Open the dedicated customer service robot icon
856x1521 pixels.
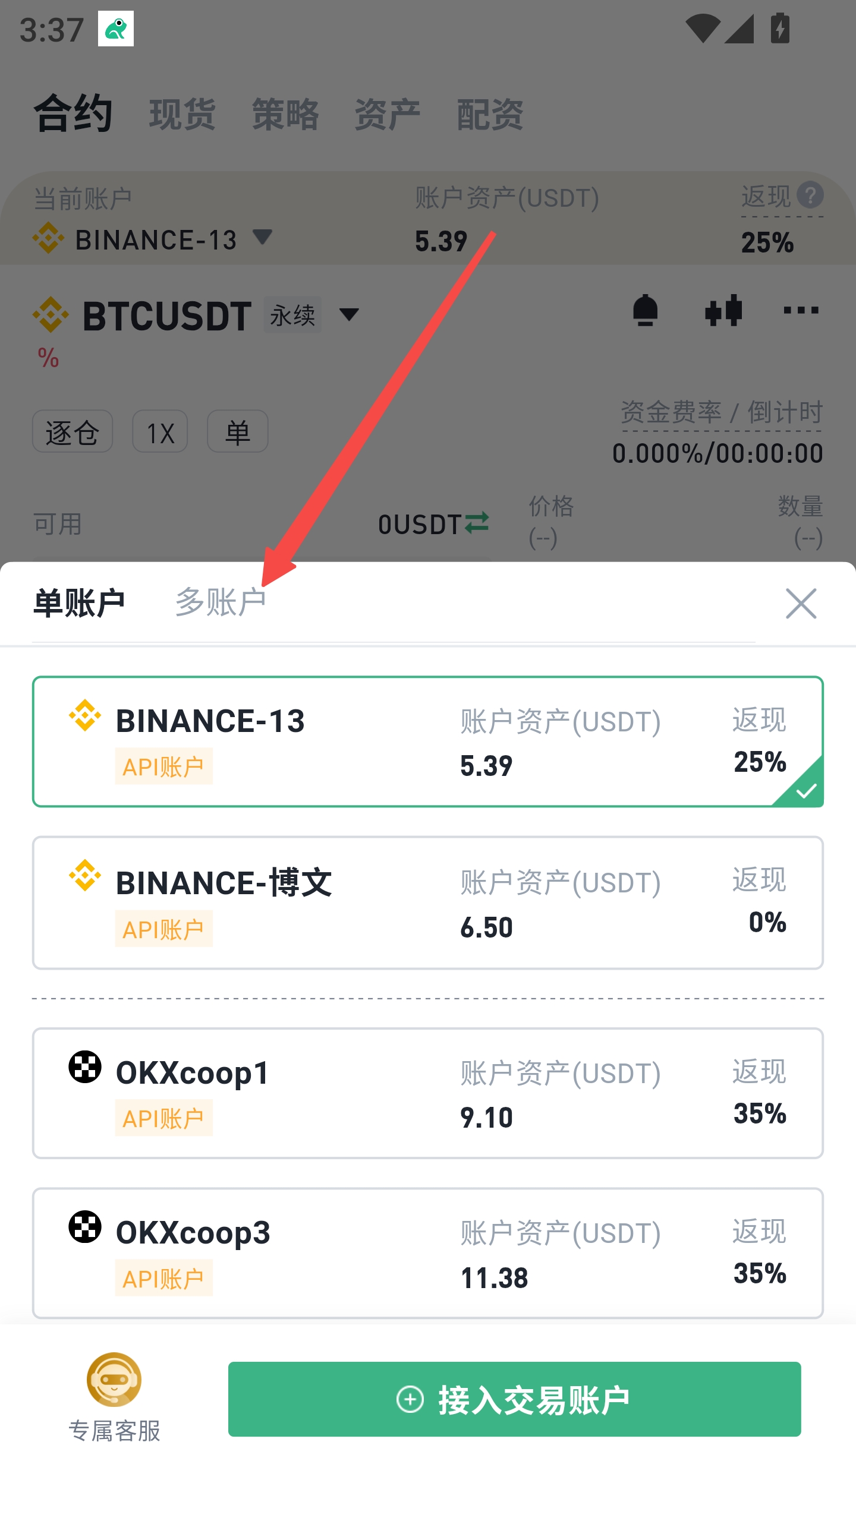click(x=114, y=1380)
